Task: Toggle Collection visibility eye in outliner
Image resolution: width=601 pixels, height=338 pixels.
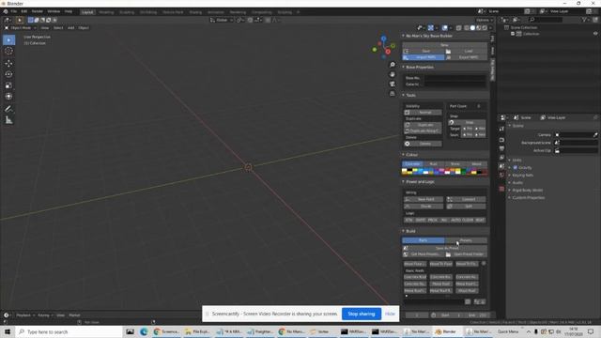Action: click(x=595, y=34)
